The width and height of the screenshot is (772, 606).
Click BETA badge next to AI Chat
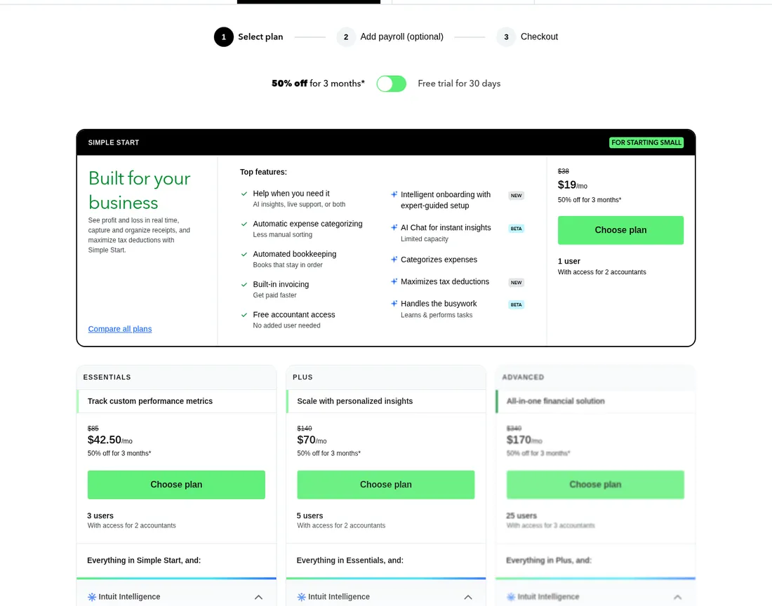pyautogui.click(x=516, y=229)
